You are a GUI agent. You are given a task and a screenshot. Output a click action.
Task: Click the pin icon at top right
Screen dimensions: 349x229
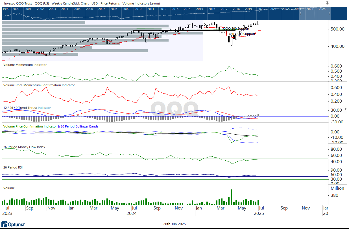[x=327, y=3]
